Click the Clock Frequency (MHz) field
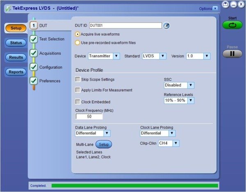The height and width of the screenshot is (192, 246). pyautogui.click(x=89, y=117)
